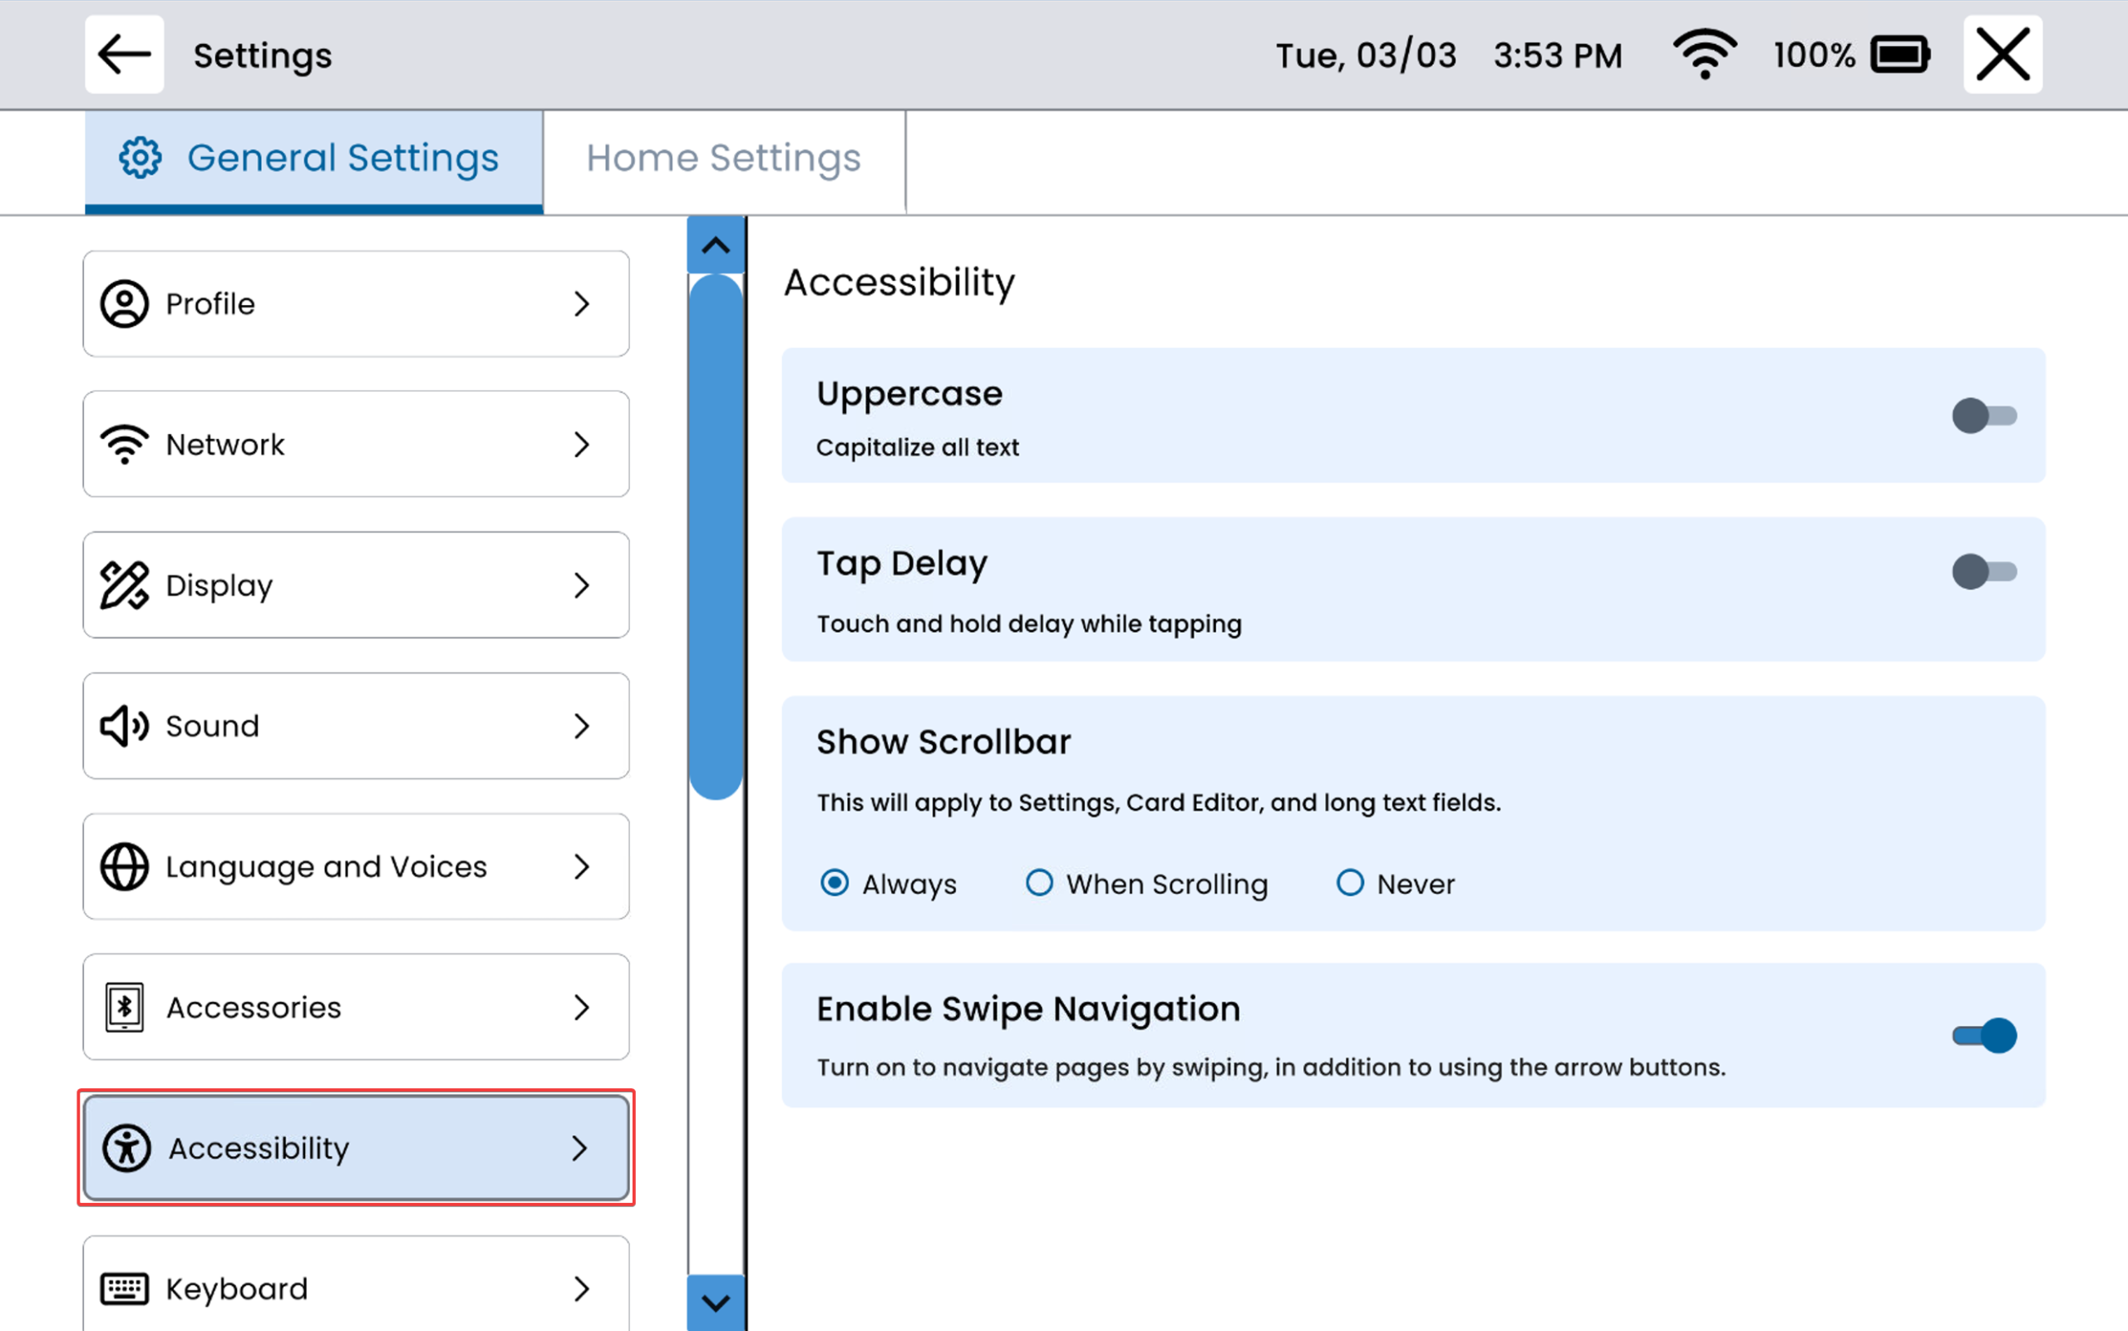Click the chevron on Language and Voices
This screenshot has height=1331, width=2128.
point(581,867)
